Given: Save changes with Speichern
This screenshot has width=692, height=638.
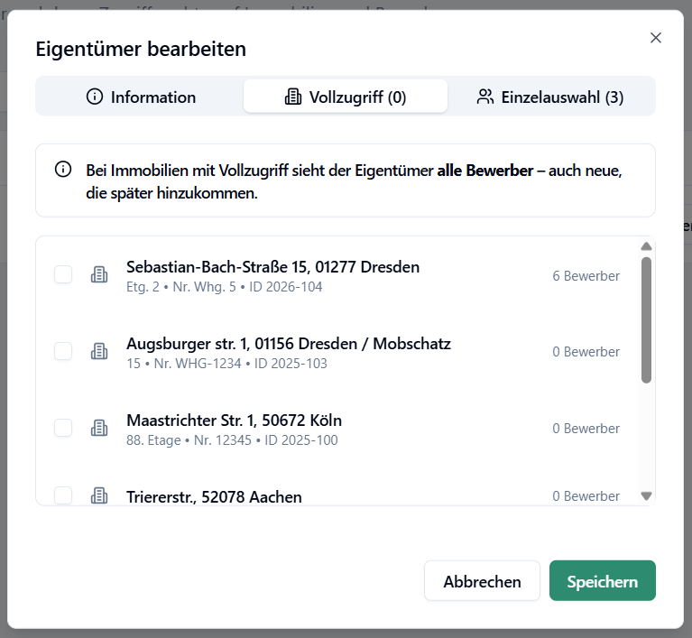Looking at the screenshot, I should point(602,582).
